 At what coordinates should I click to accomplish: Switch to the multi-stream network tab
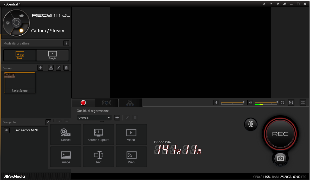130,103
